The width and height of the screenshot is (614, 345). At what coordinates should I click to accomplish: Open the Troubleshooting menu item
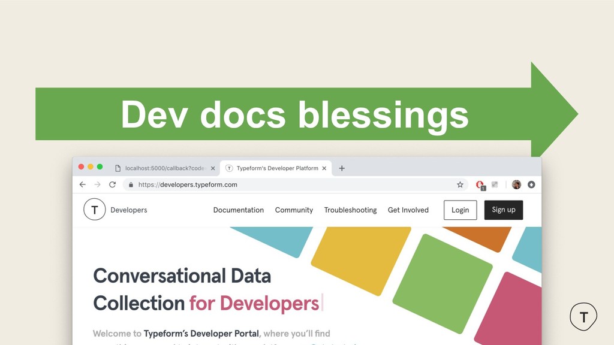(x=350, y=210)
